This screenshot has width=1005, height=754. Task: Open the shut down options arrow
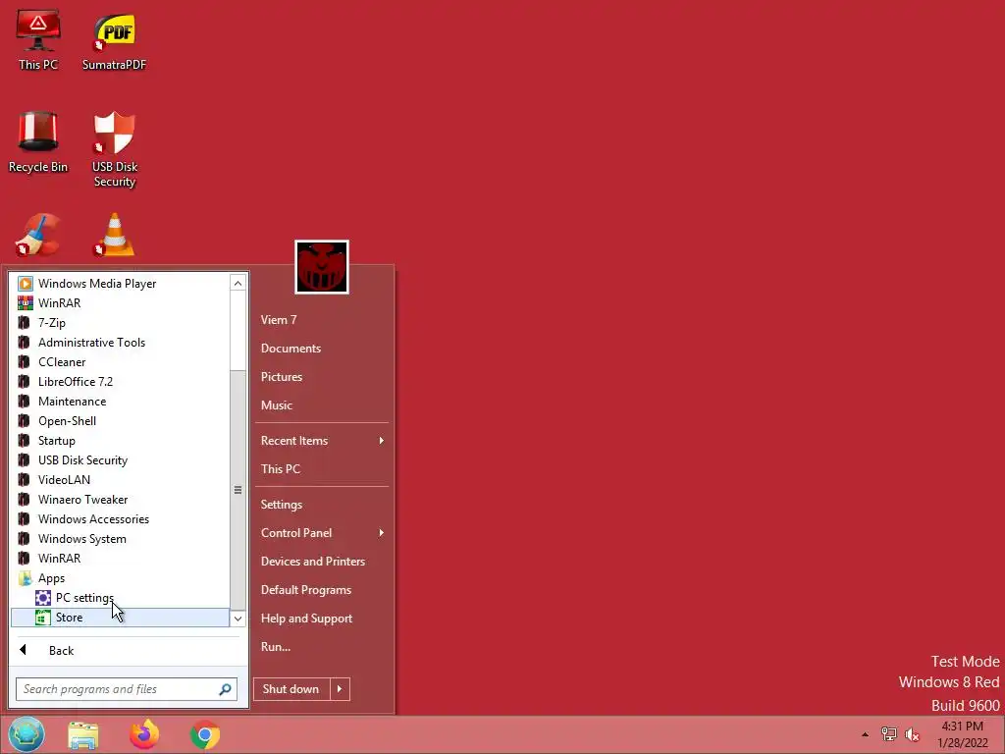(x=340, y=689)
